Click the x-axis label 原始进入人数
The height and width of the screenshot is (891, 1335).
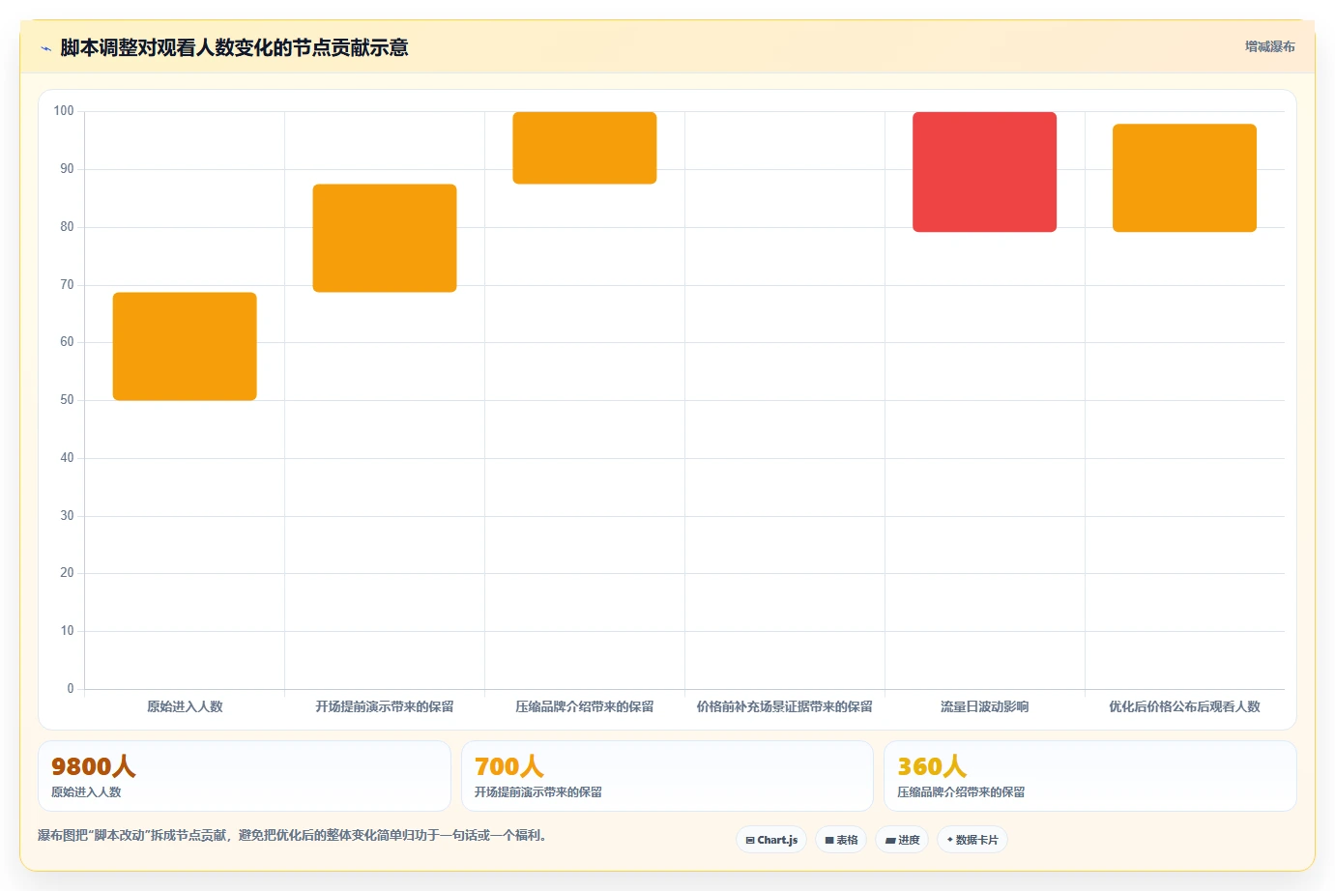185,706
